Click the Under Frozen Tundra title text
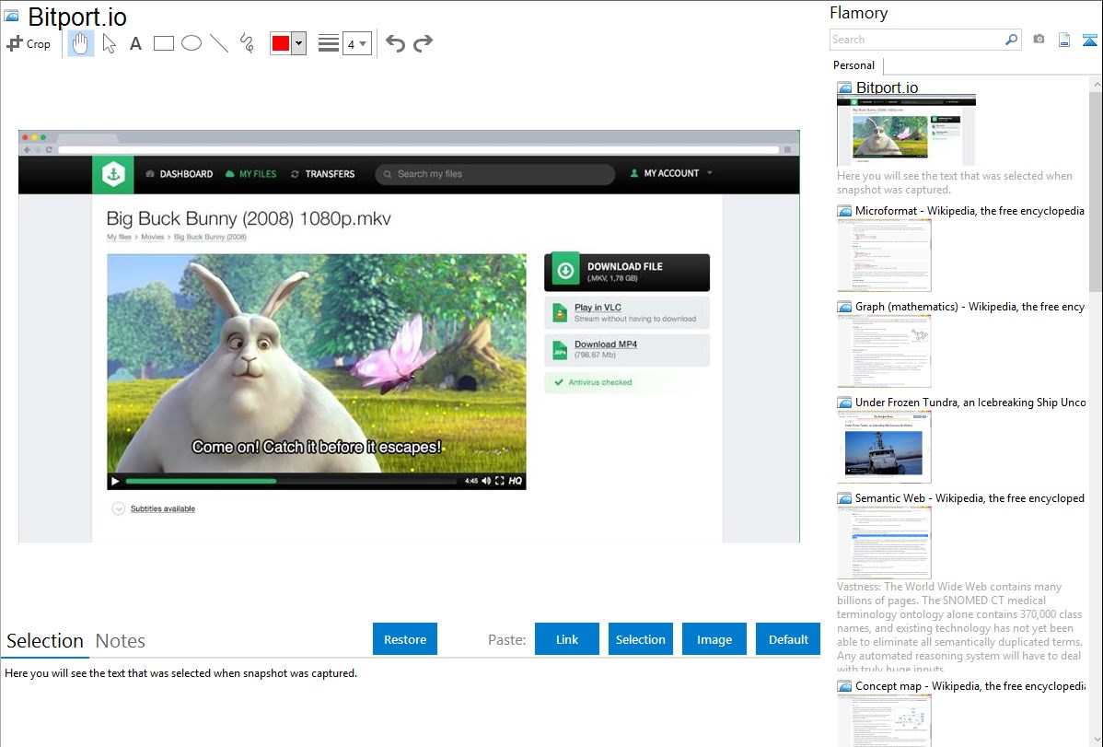Image resolution: width=1103 pixels, height=747 pixels. click(970, 402)
